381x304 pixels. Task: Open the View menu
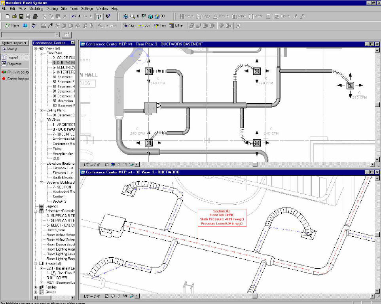23,9
